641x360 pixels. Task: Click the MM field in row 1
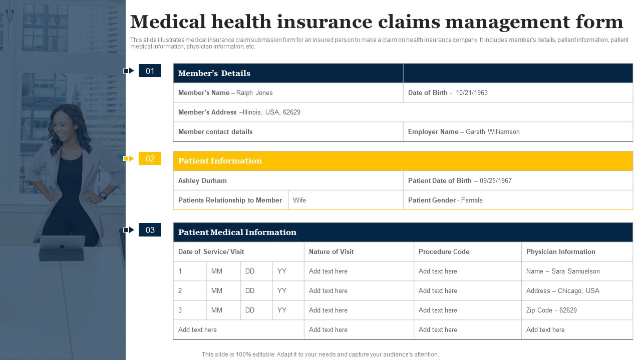click(223, 271)
